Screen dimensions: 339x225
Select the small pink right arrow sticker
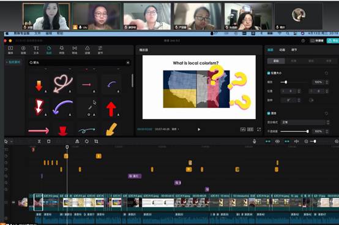coord(86,85)
